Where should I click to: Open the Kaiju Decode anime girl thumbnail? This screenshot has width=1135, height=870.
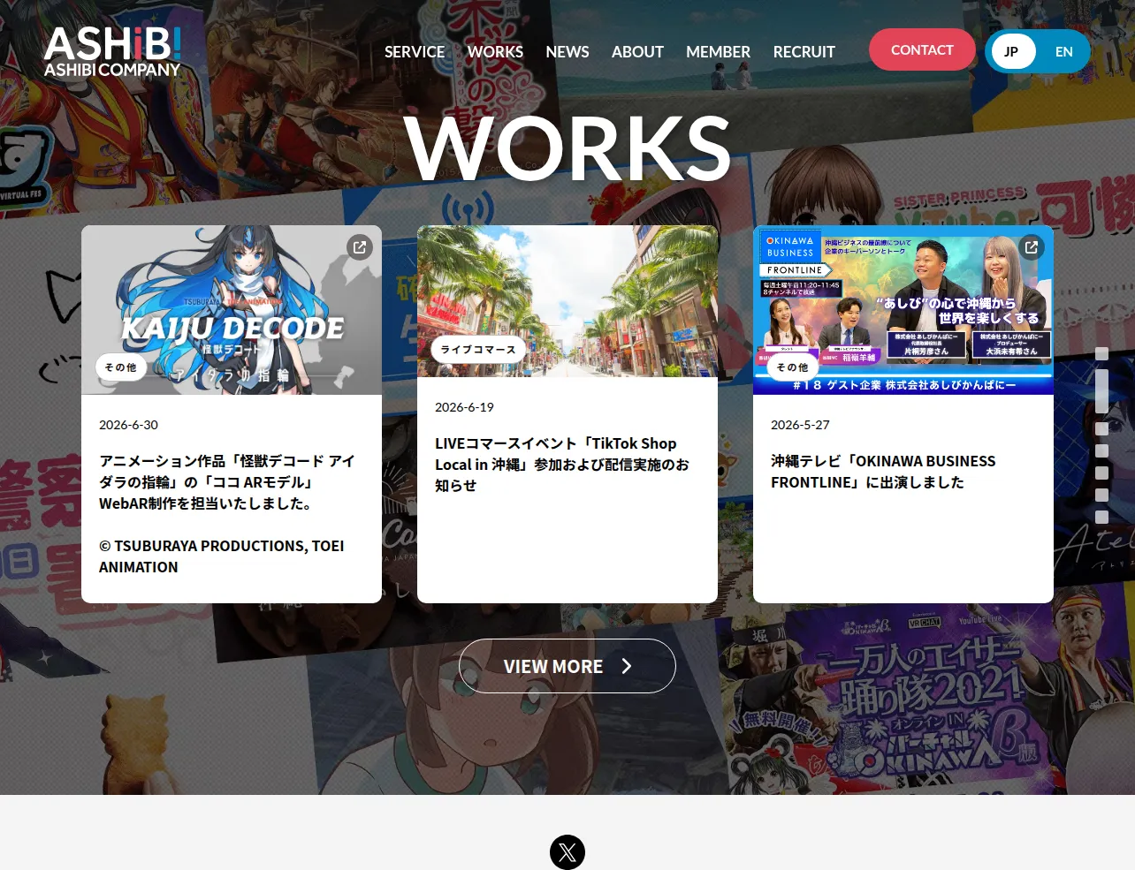[x=232, y=310]
